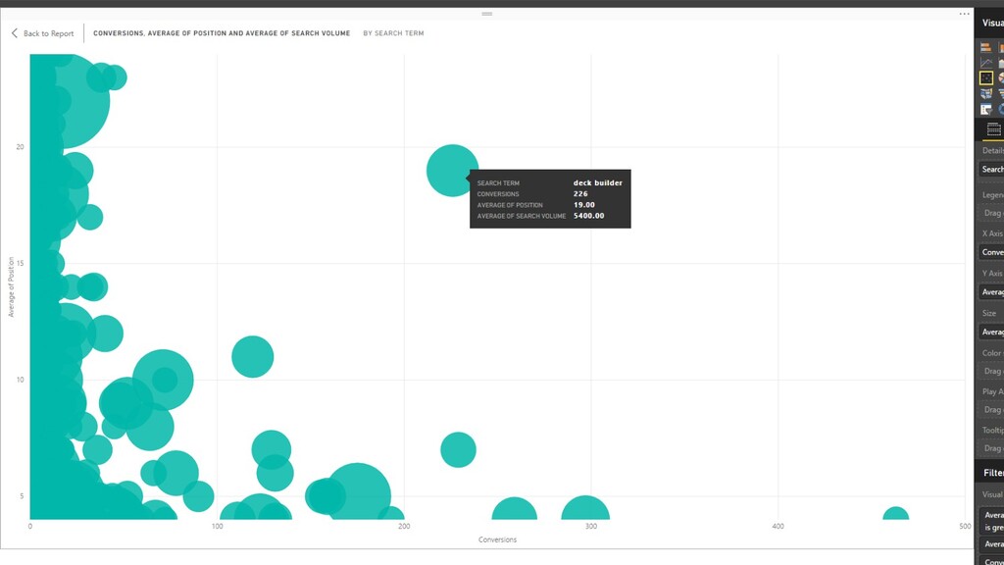1004x565 pixels.
Task: Click the X axis label 200
Action: (404, 526)
